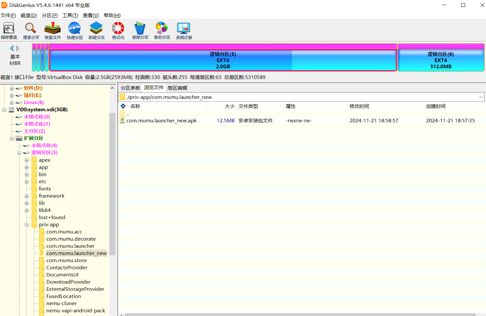Open the Format (格式化) tool

[118, 31]
